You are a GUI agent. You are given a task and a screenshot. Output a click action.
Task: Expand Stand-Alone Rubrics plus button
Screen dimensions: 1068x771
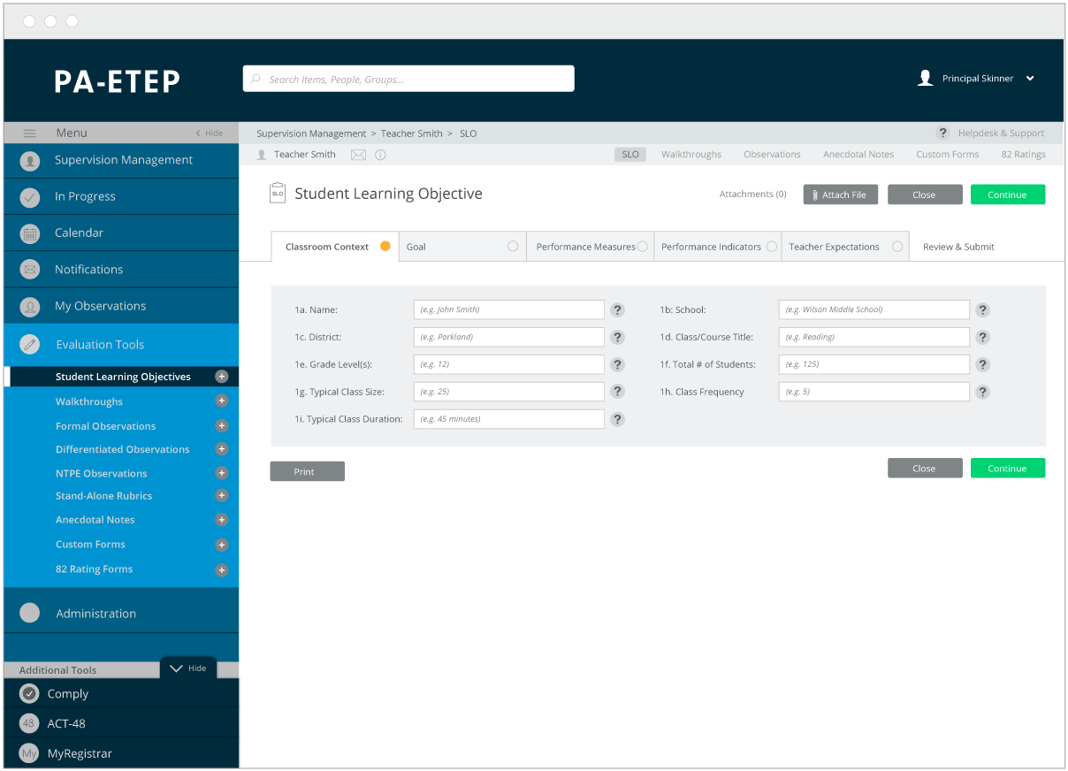(x=222, y=496)
